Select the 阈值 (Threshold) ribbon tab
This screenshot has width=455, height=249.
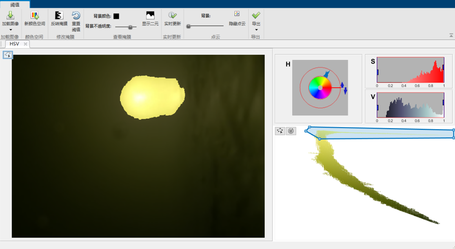15,5
